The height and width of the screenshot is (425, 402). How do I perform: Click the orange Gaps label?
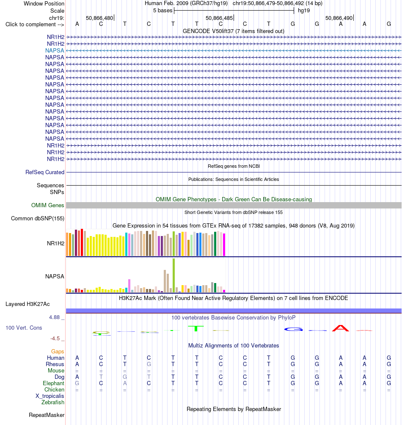(x=58, y=352)
